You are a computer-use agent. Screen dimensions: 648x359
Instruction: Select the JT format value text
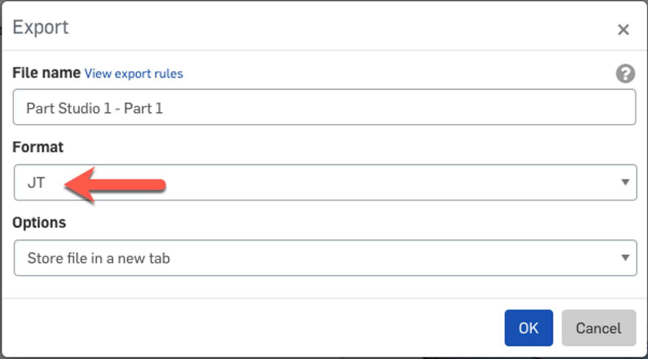point(36,183)
